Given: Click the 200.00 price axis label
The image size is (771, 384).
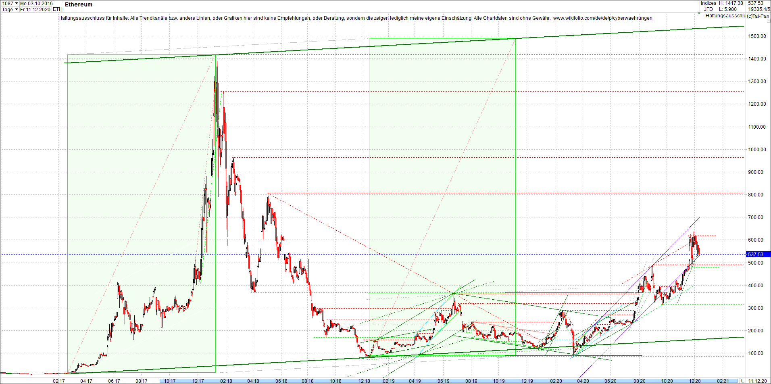Looking at the screenshot, I should coord(756,331).
